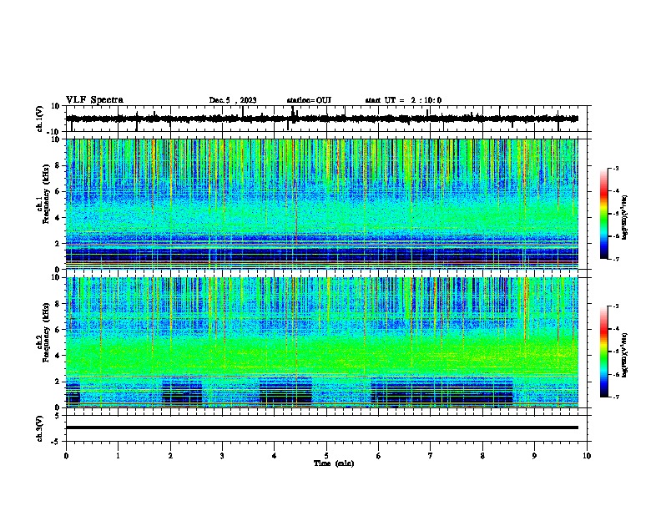Click the ch.1 color scale units label

coord(625,218)
